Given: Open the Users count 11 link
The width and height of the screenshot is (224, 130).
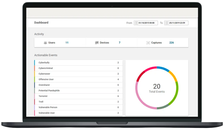Looking at the screenshot, I should point(67,43).
